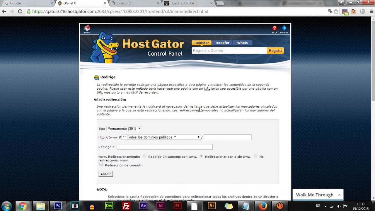The height and width of the screenshot is (211, 375).
Task: Click the Register a Domain field
Action: 229,50
